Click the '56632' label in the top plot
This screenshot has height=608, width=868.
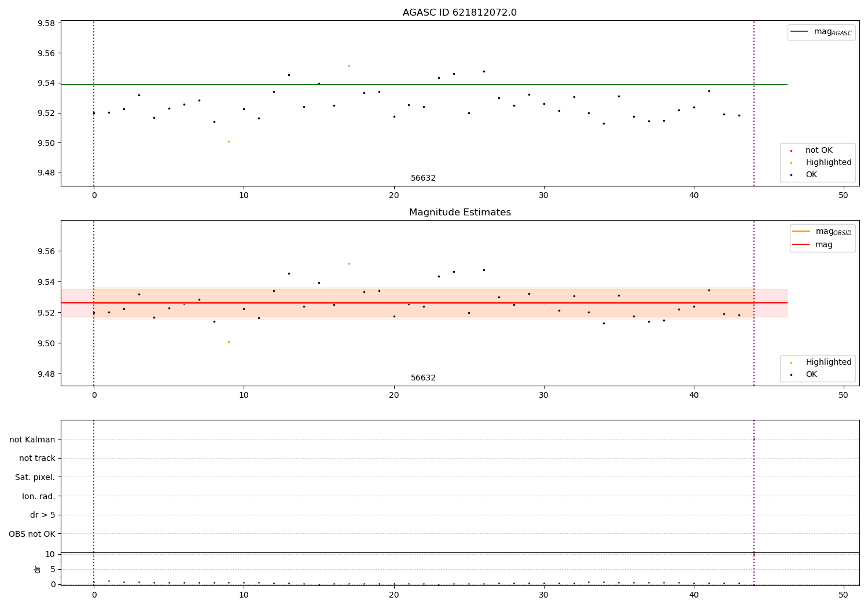coord(423,178)
